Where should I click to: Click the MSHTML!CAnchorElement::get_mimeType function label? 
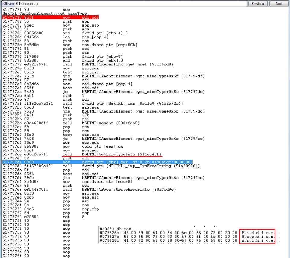click(46, 14)
